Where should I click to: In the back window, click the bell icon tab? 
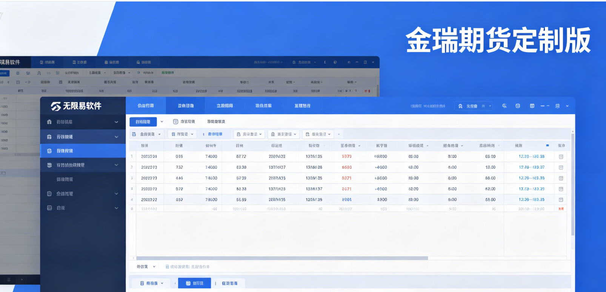coord(138,62)
